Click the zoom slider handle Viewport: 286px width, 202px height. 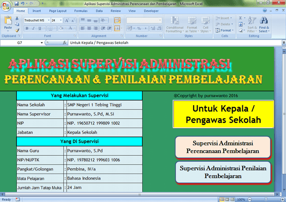point(266,200)
